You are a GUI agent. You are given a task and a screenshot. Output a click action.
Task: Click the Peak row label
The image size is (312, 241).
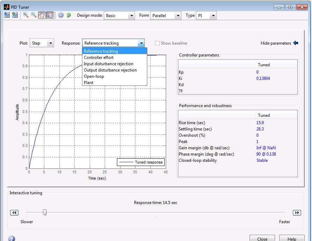[183, 142]
